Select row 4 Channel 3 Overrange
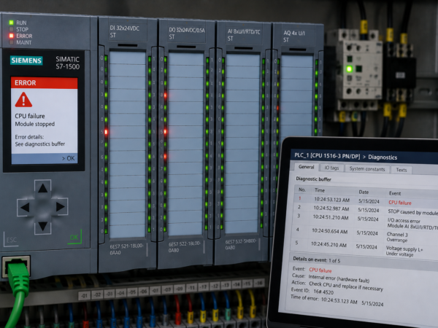Screen dimensions: 438x328 (x=364, y=234)
